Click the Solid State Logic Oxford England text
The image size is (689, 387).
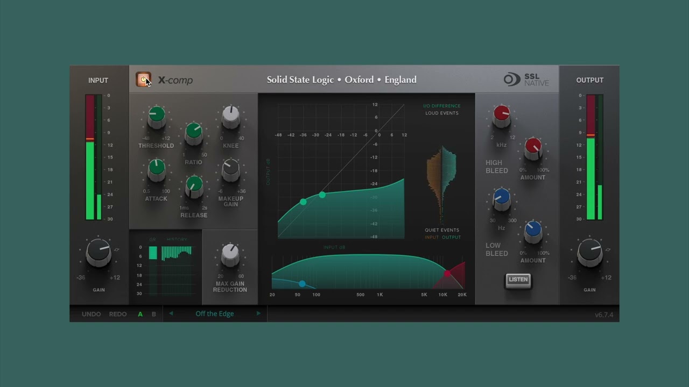(342, 80)
